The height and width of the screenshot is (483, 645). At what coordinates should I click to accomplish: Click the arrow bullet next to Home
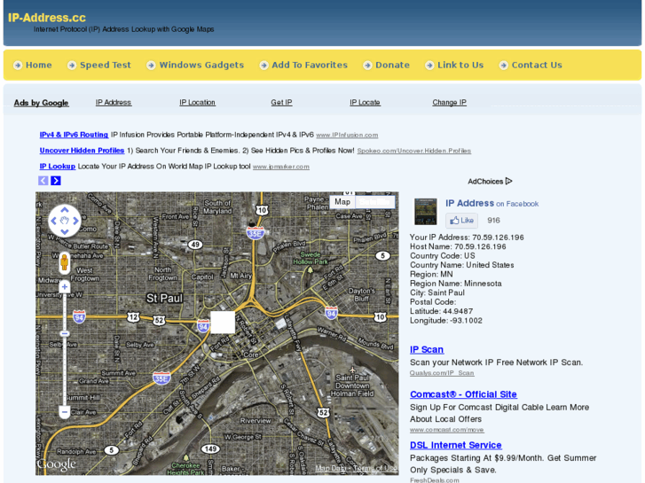(x=18, y=65)
